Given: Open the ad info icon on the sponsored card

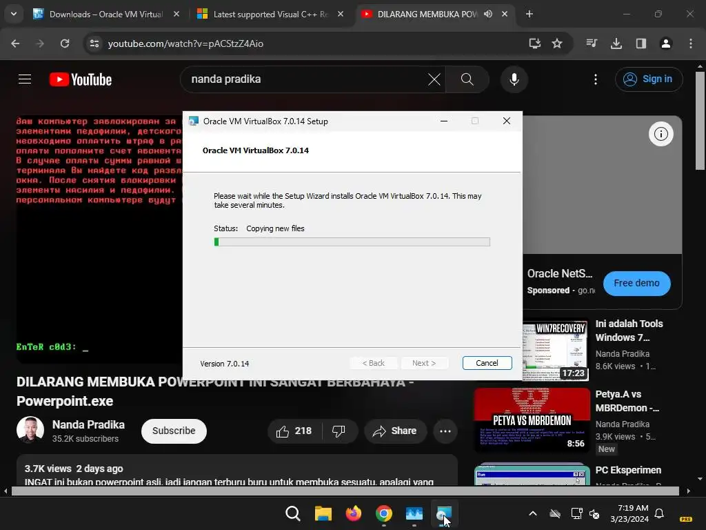Looking at the screenshot, I should (x=660, y=134).
